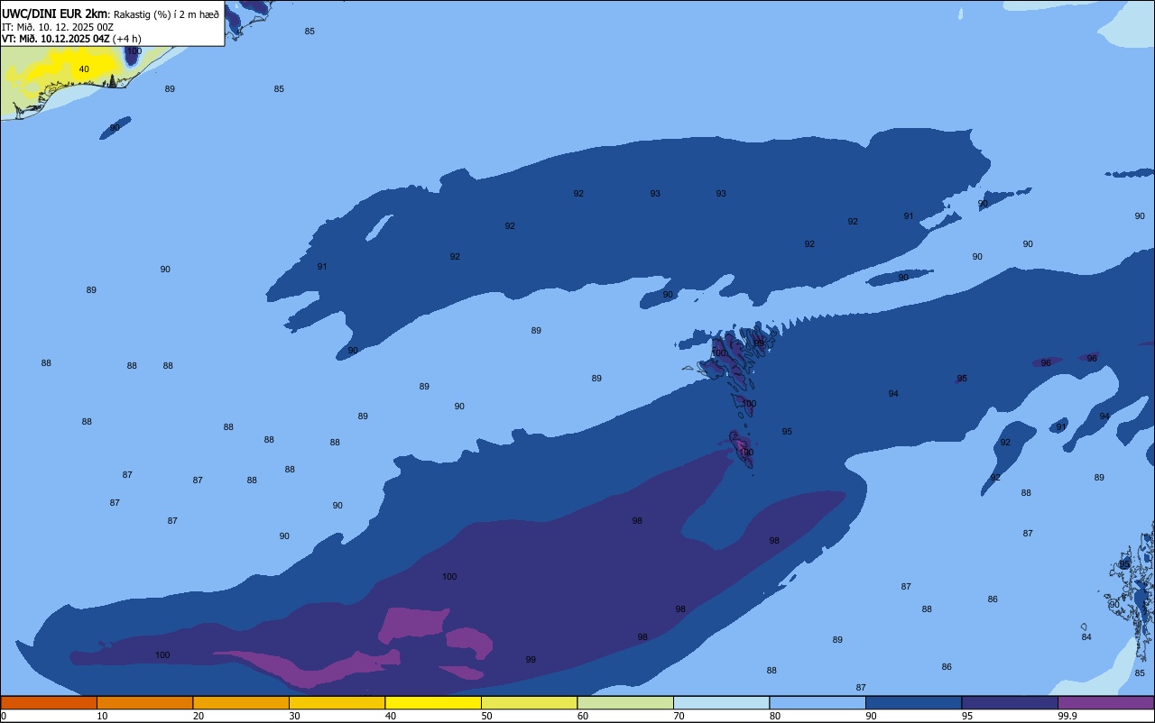The image size is (1155, 723).
Task: Click the dark blue 90–95 legend swatch
Action: pos(913,702)
